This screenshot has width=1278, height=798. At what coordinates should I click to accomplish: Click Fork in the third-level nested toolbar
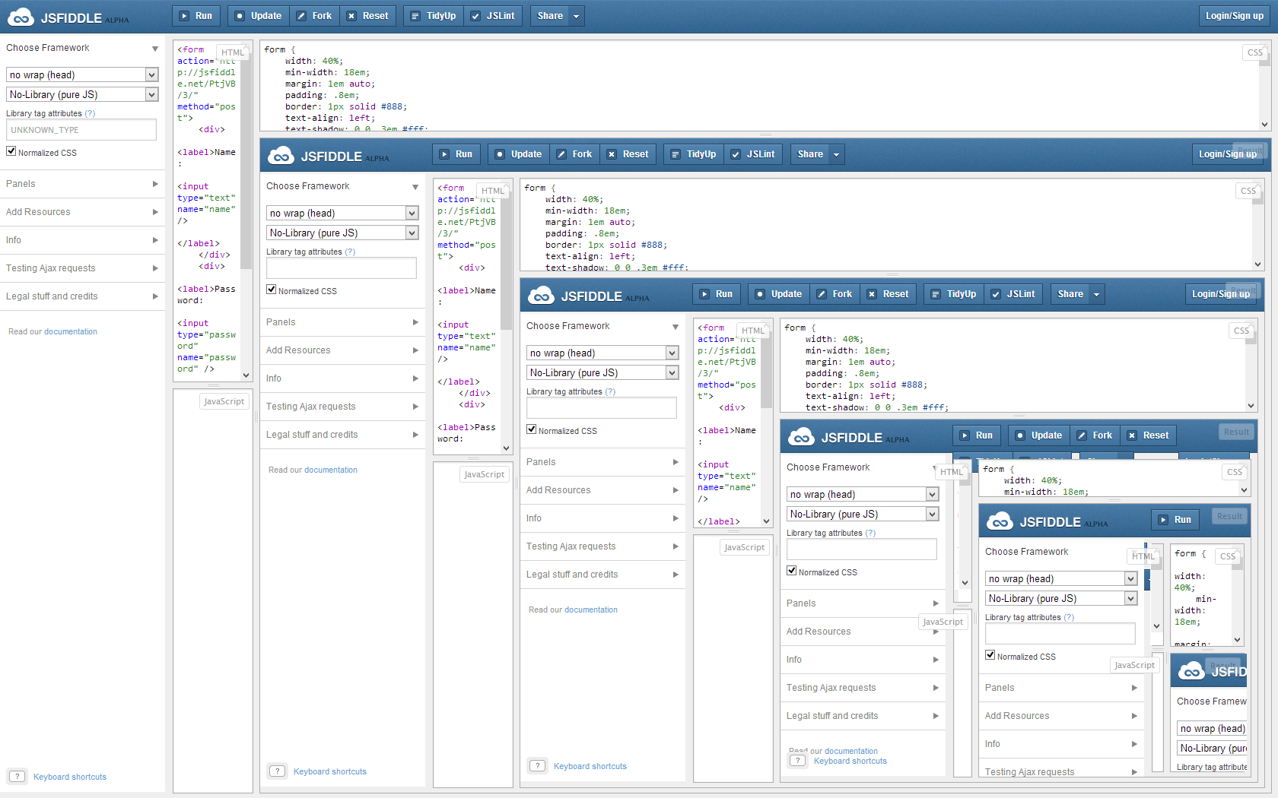click(x=835, y=294)
